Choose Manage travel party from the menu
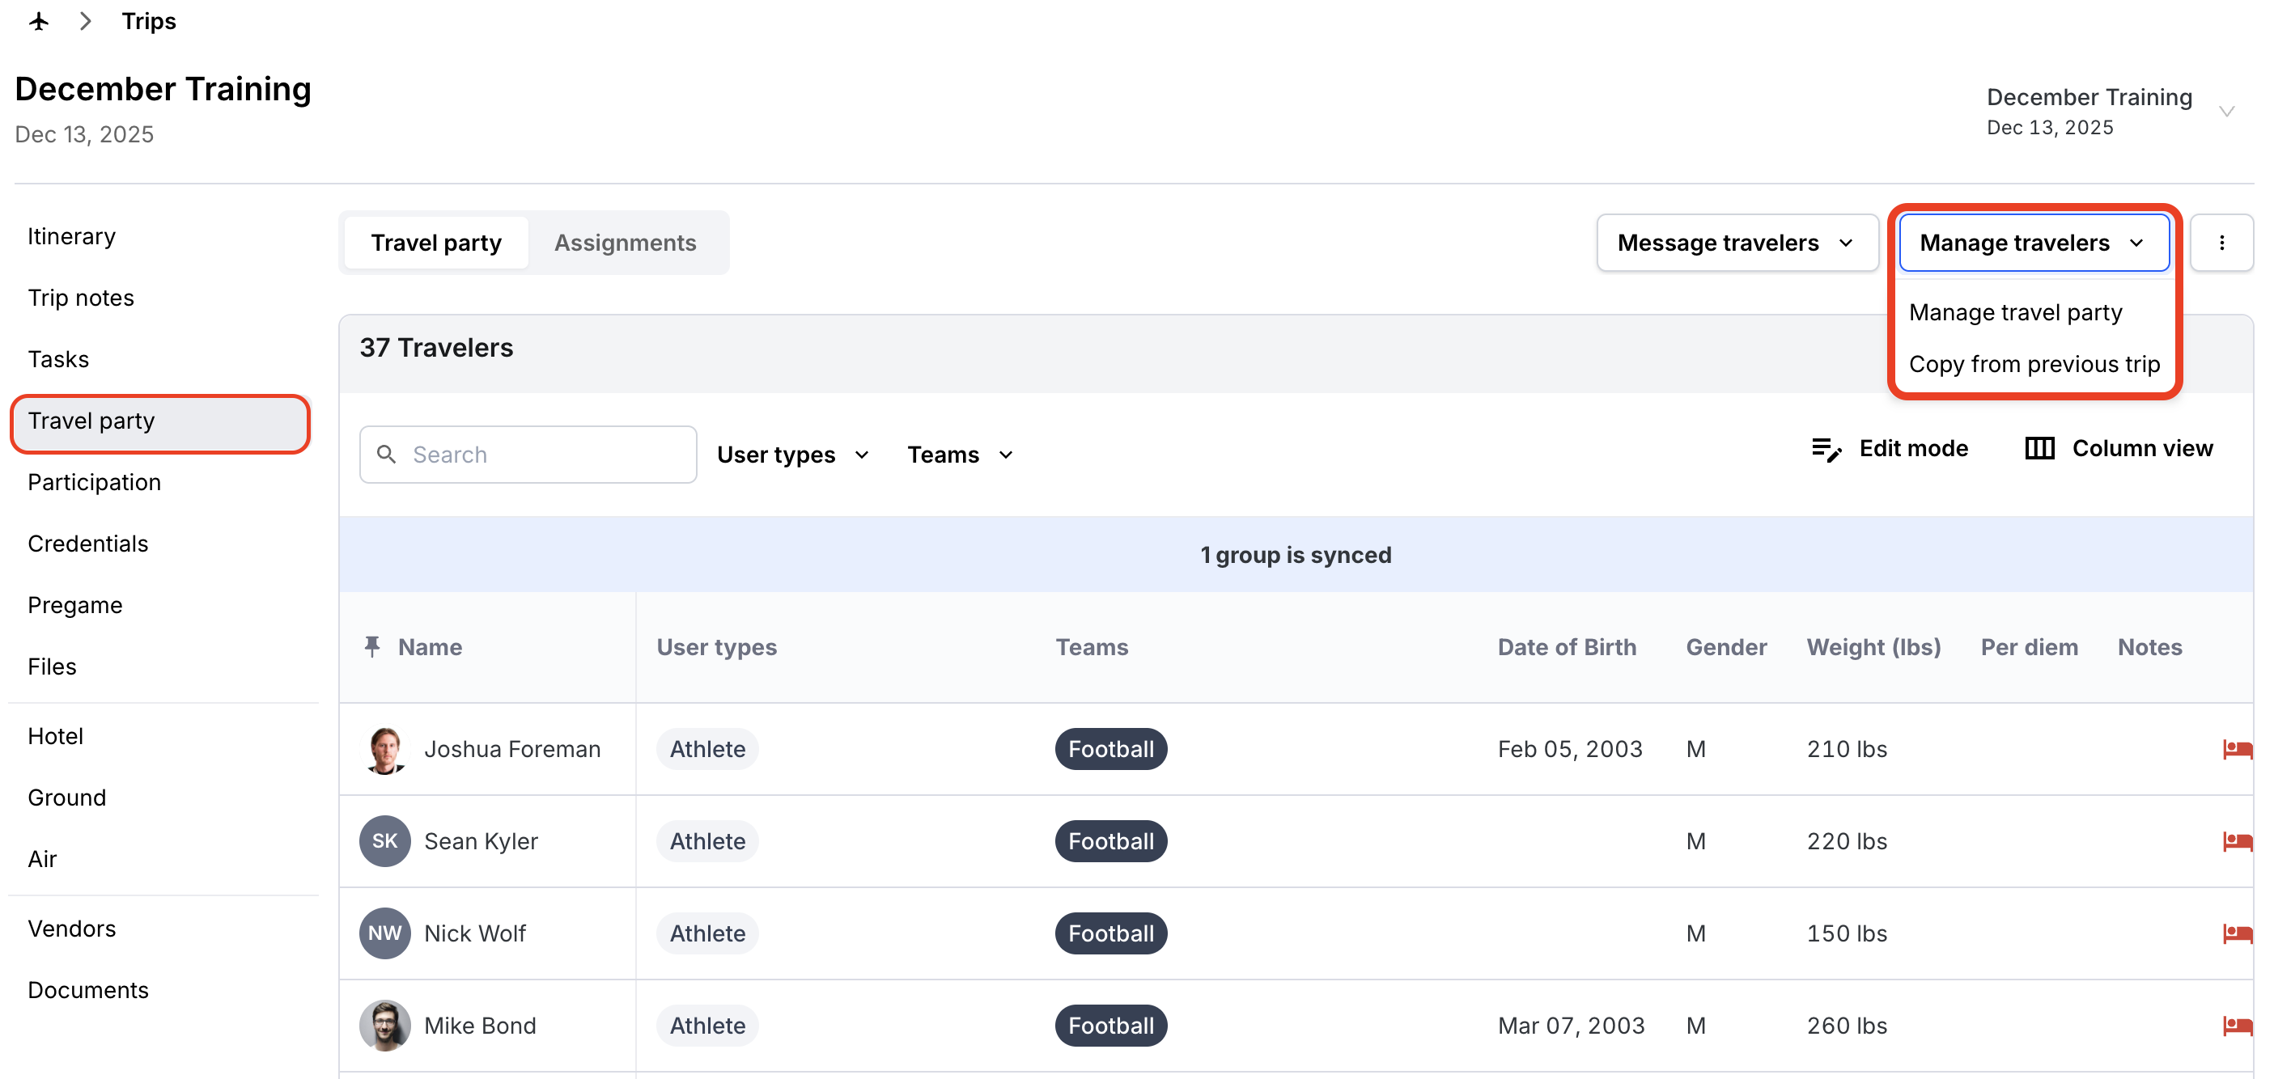The height and width of the screenshot is (1079, 2274). tap(2014, 312)
